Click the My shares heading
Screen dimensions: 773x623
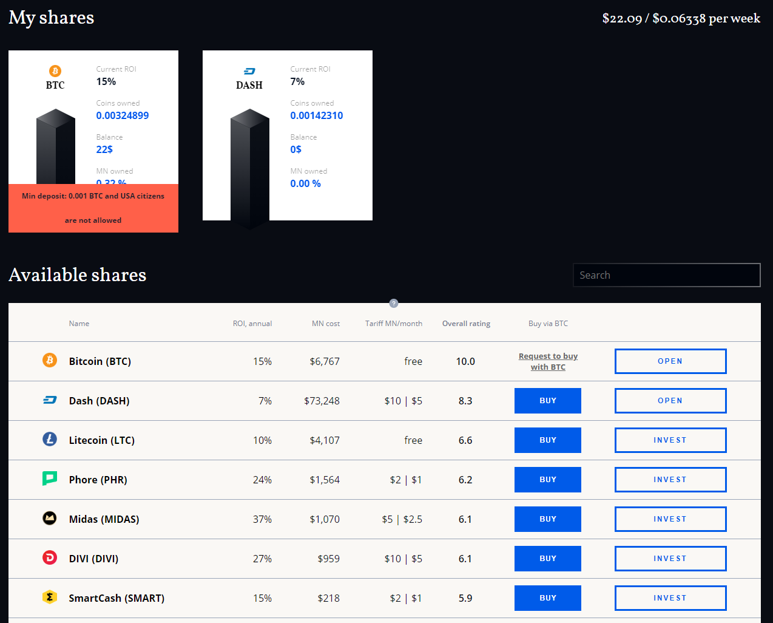52,18
